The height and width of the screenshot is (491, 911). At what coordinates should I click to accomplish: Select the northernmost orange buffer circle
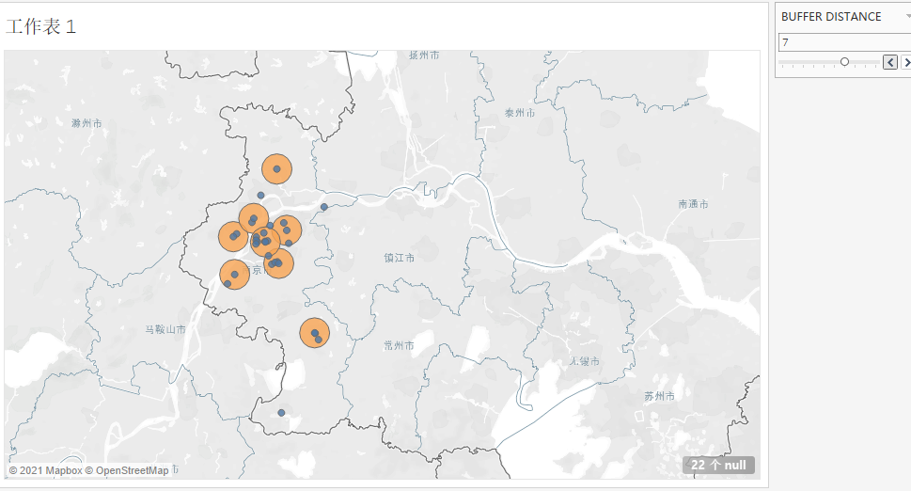[276, 169]
